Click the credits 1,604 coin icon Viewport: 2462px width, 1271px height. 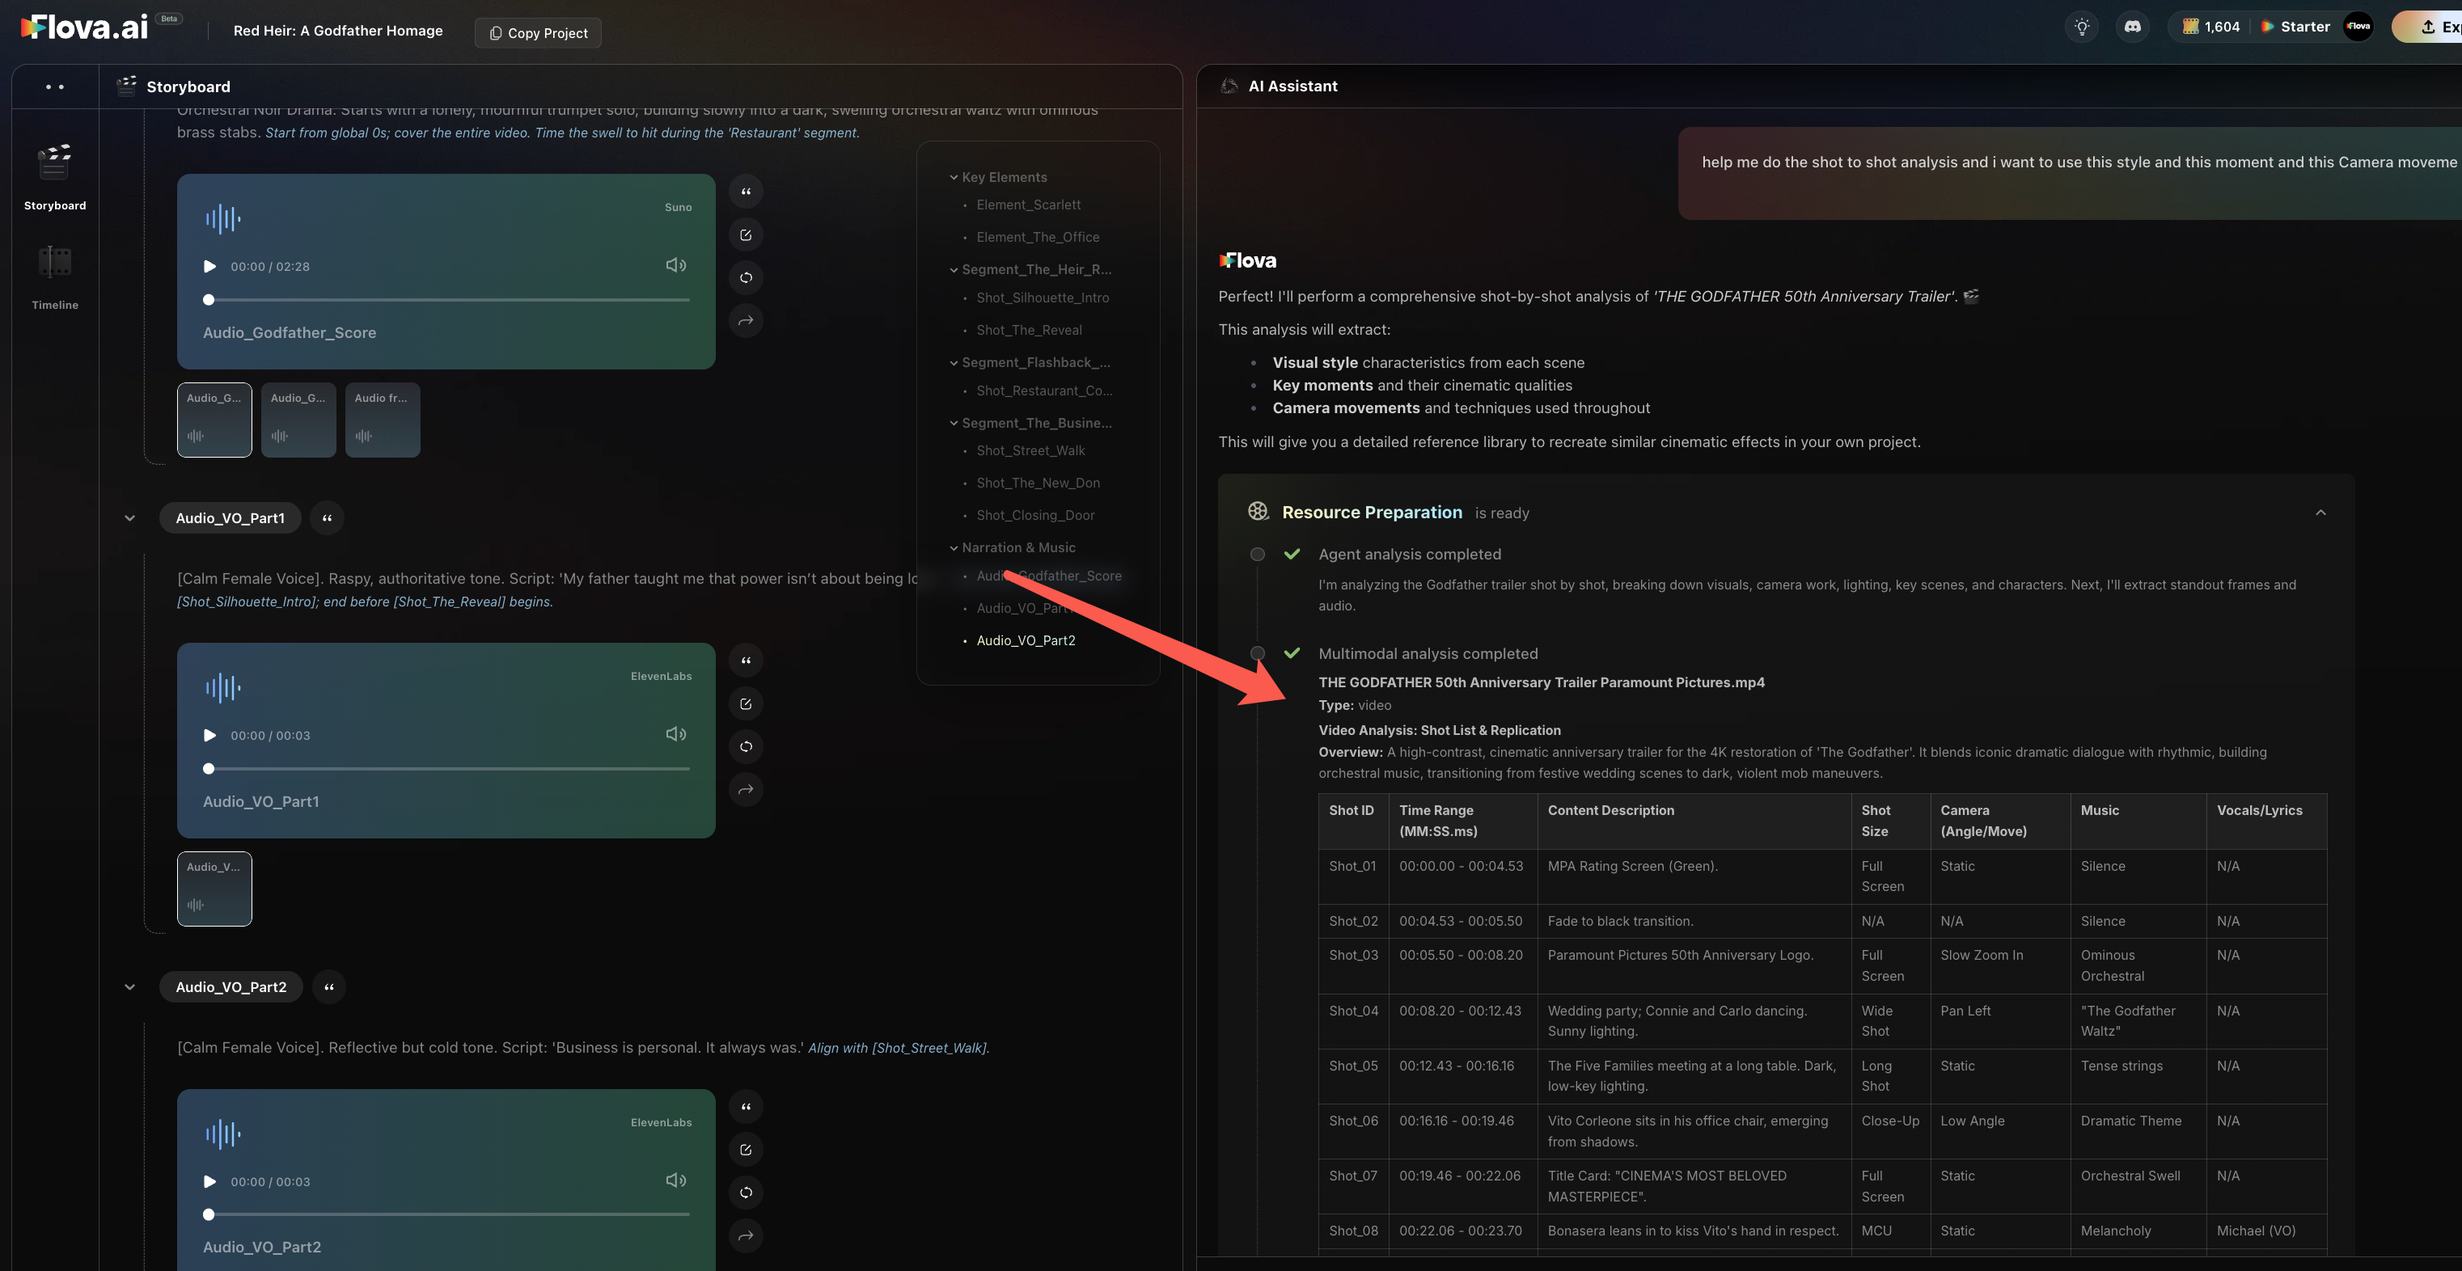click(2190, 27)
